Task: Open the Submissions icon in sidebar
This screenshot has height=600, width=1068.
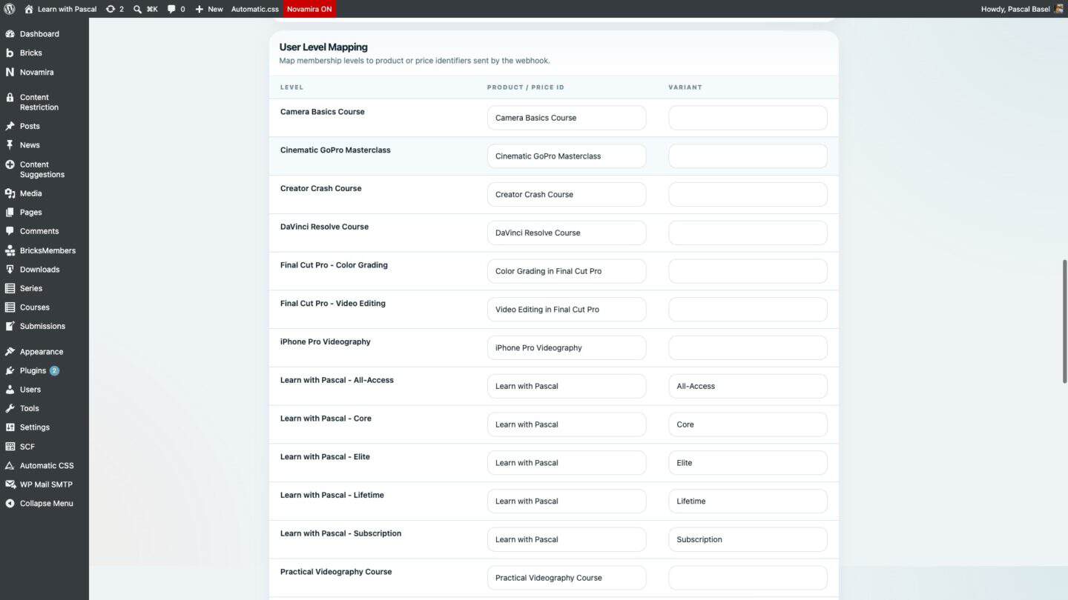Action: [x=10, y=326]
